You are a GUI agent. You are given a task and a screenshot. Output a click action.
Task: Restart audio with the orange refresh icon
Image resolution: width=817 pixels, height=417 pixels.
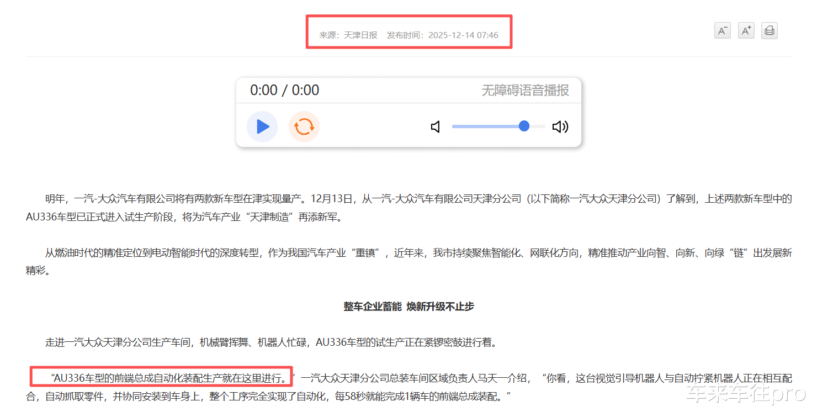pyautogui.click(x=304, y=126)
